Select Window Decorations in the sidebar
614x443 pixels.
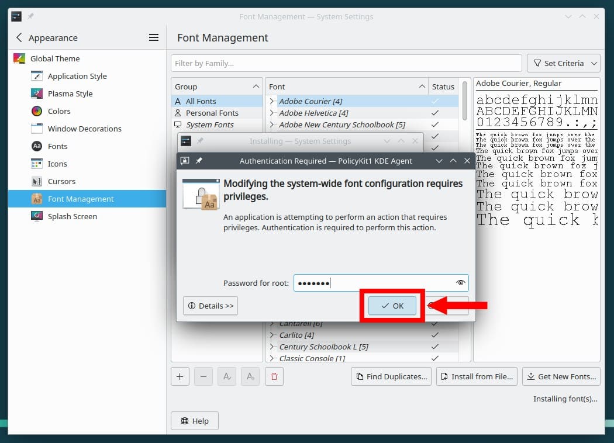click(85, 129)
